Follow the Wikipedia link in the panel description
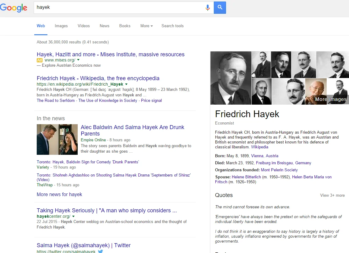The width and height of the screenshot is (349, 253). (259, 147)
